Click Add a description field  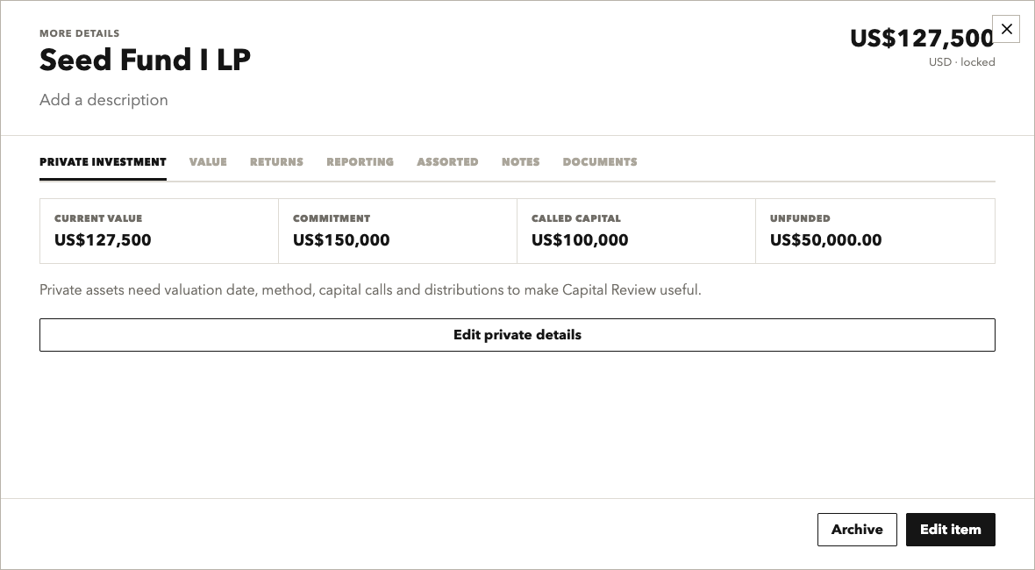(103, 100)
